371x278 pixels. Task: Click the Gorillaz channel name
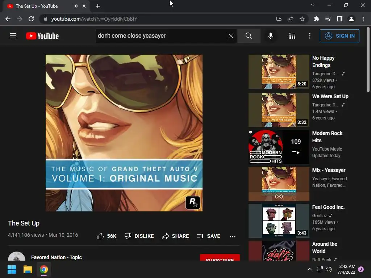click(320, 216)
